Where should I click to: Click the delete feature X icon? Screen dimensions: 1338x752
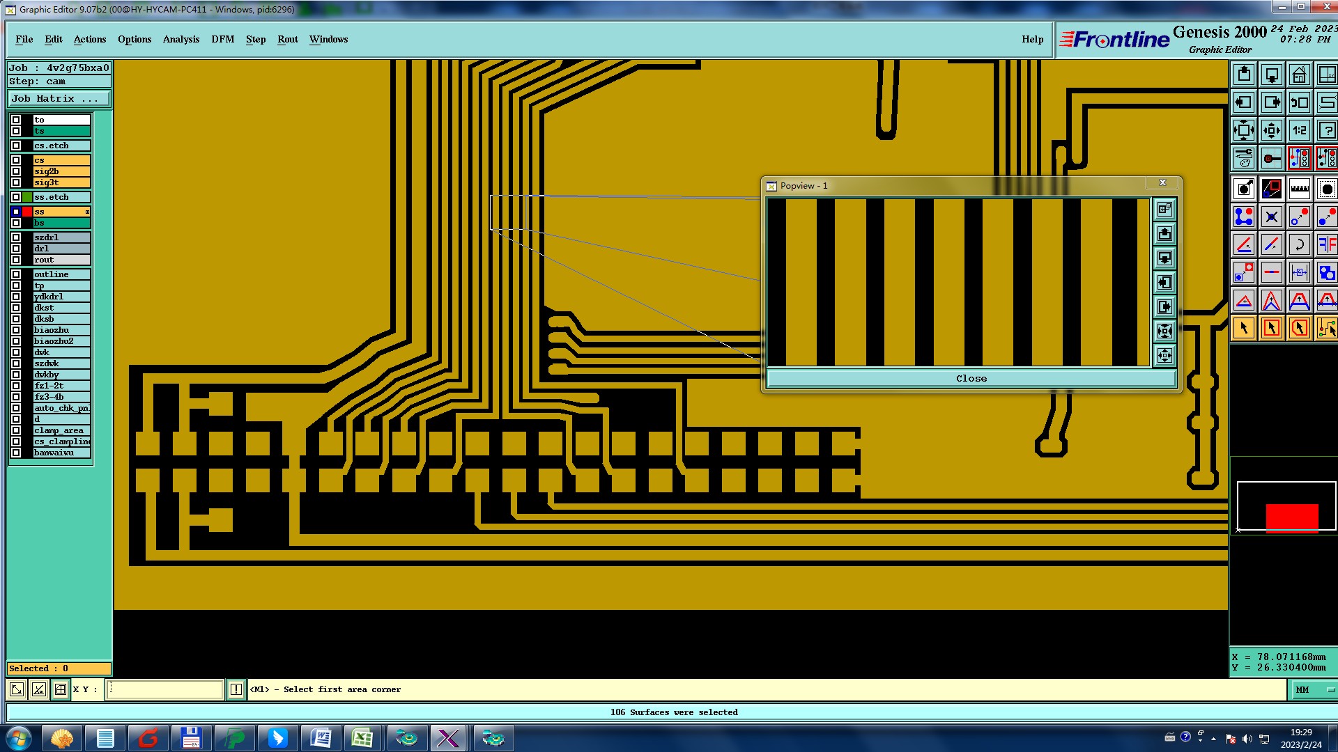coord(1271,217)
